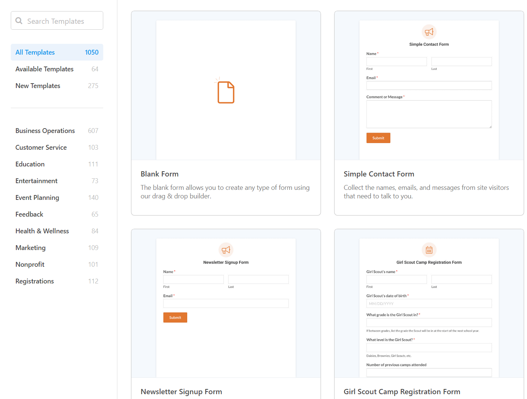Viewport: 527px width, 399px height.
Task: Select the Girl Scout Camp Registration Form template
Action: (402, 392)
